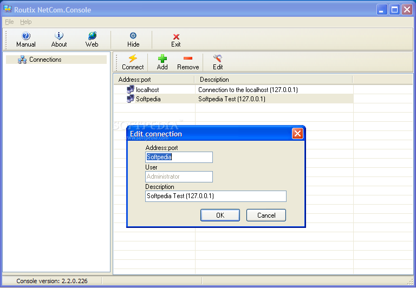416x288 pixels.
Task: Click the Edit tools icon
Action: (218, 58)
